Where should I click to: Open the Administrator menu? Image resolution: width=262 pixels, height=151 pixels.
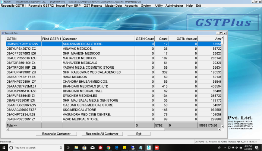(174, 6)
